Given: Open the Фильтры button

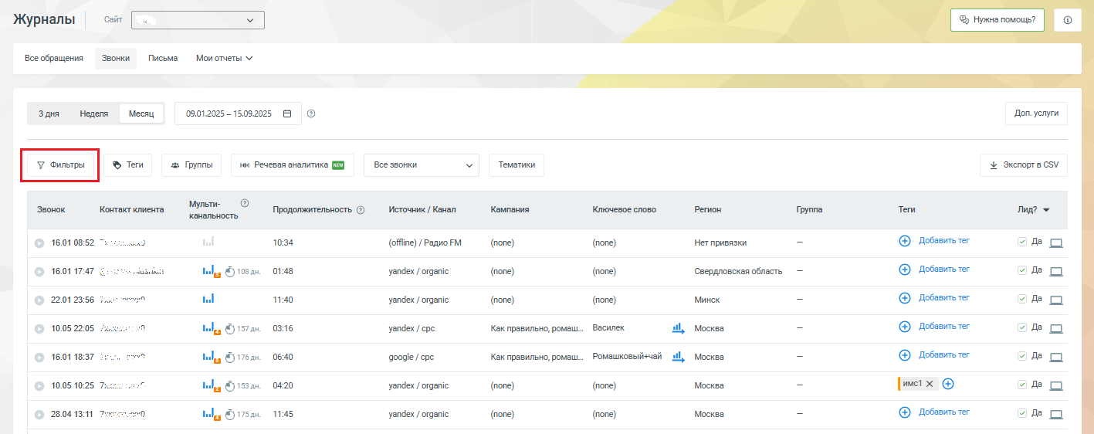Looking at the screenshot, I should pos(61,165).
